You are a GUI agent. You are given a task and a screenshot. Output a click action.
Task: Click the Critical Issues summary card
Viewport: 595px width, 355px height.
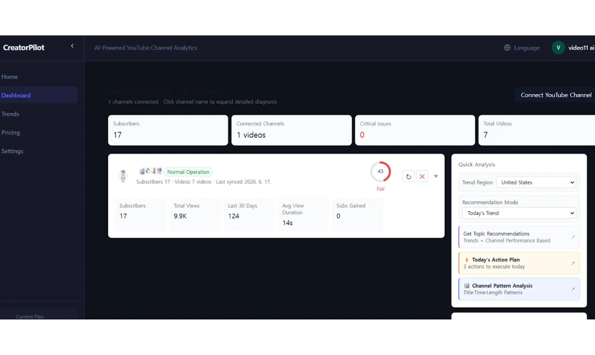pyautogui.click(x=415, y=130)
